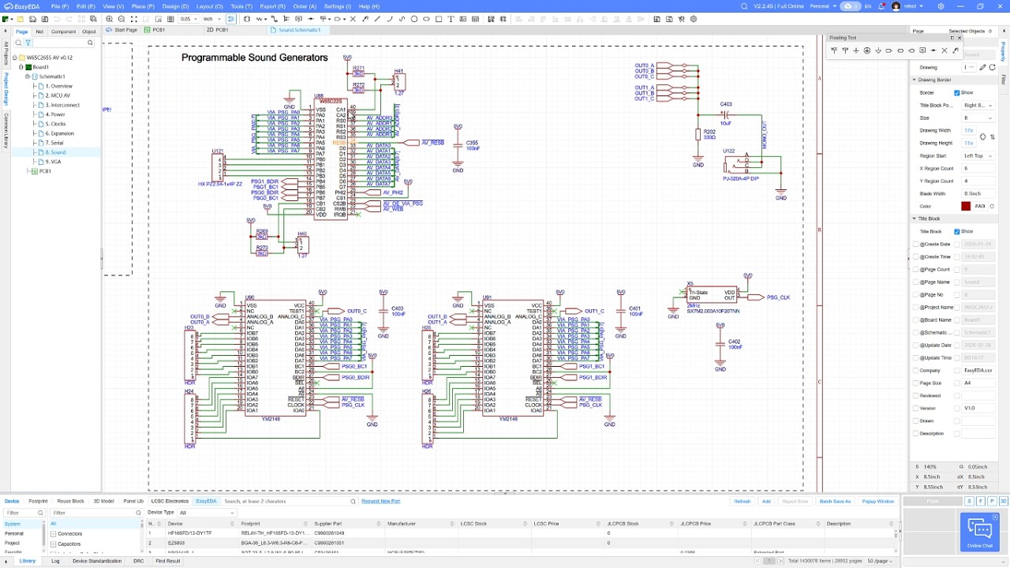1010x568 pixels.
Task: Click the pencil edit icon beside Drawing
Action: [x=982, y=67]
